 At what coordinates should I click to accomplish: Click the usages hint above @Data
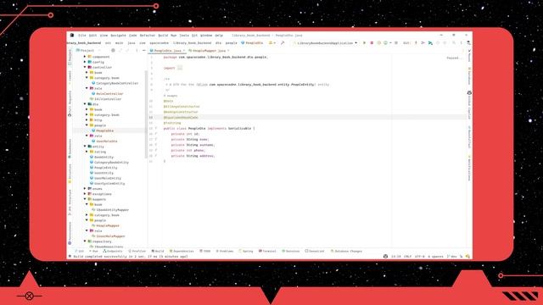(171, 96)
